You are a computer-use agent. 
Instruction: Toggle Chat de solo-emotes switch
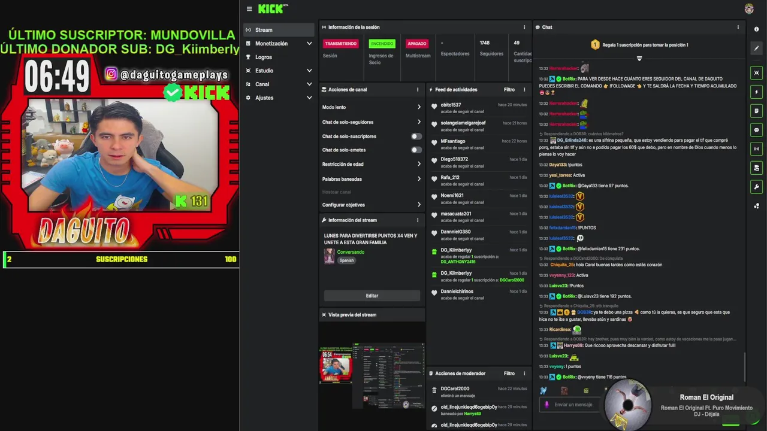coord(416,150)
